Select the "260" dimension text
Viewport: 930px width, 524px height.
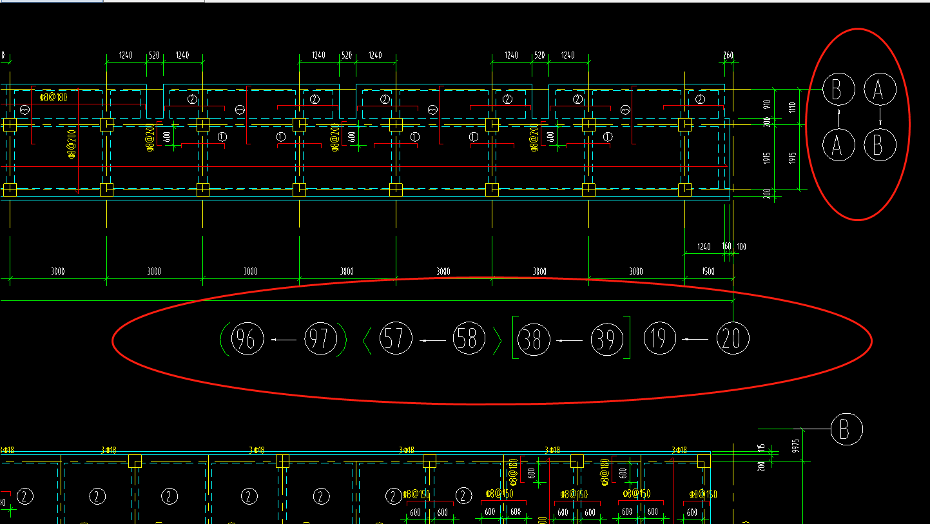click(728, 55)
